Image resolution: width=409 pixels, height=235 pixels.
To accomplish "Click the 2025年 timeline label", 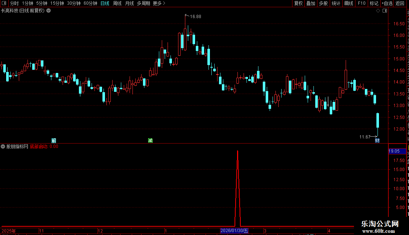I will 9,231.
